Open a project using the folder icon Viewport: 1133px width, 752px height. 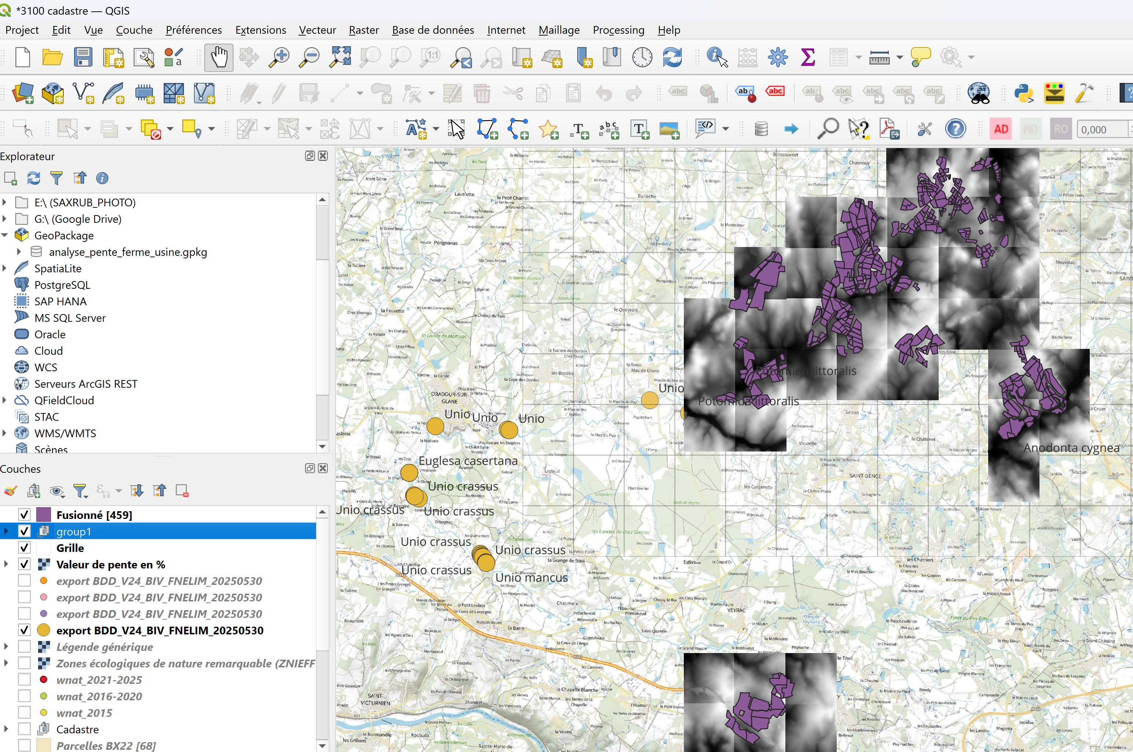click(52, 57)
